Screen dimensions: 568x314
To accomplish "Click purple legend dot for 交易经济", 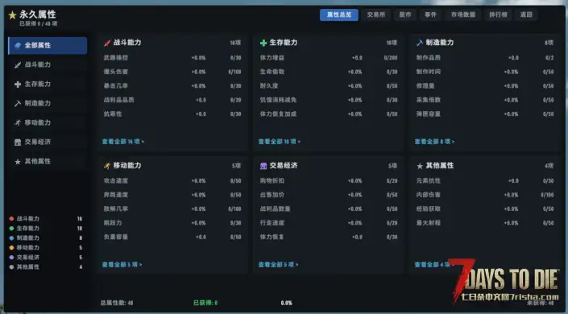I will [11, 258].
